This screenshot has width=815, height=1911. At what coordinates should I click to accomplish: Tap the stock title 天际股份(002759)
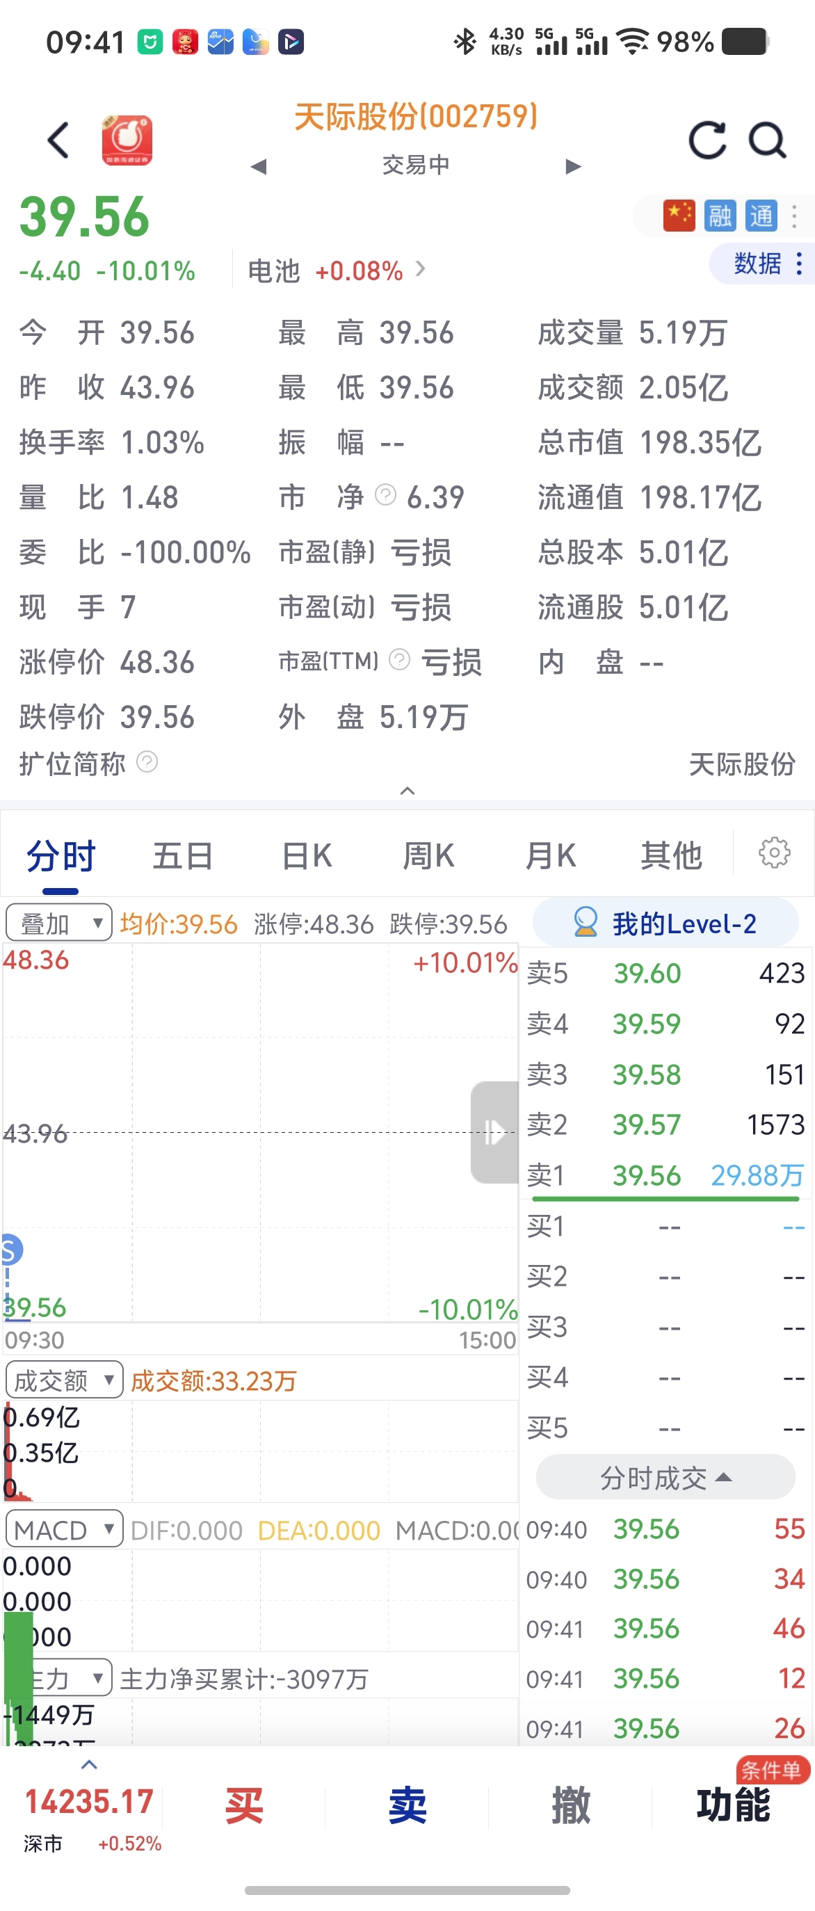coord(416,116)
